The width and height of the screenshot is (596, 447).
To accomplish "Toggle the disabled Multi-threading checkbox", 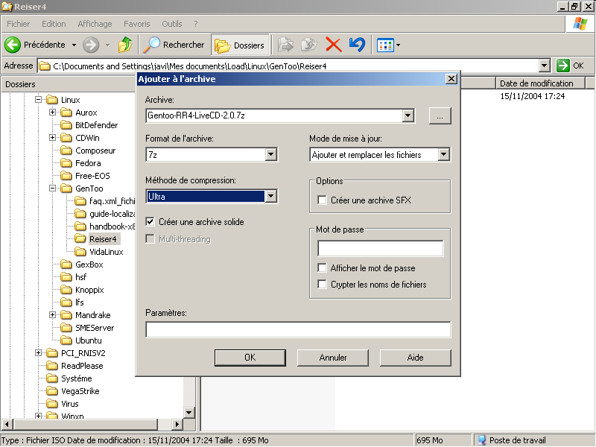I will [150, 238].
